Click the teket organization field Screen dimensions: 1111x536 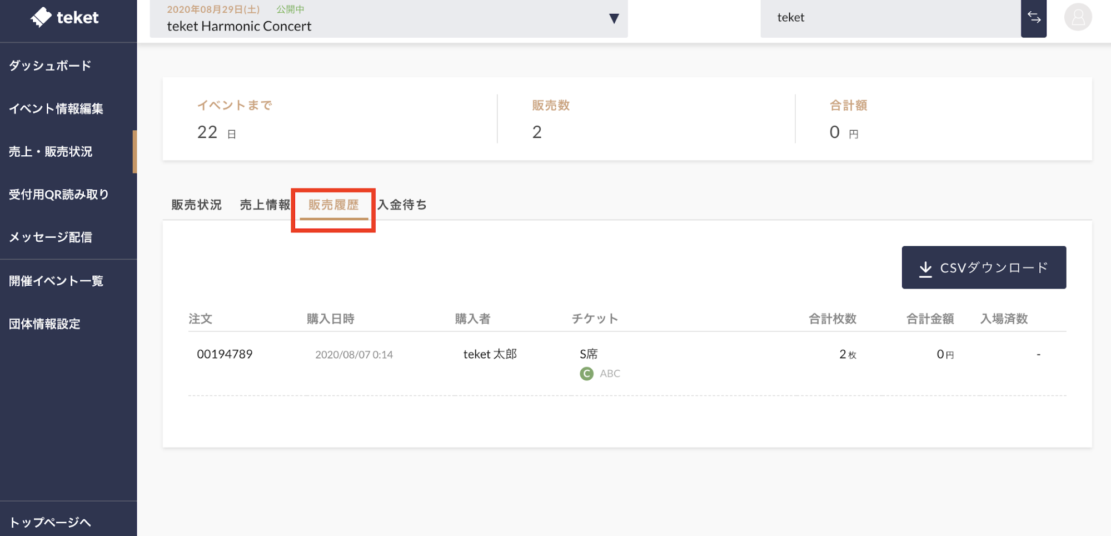[890, 18]
